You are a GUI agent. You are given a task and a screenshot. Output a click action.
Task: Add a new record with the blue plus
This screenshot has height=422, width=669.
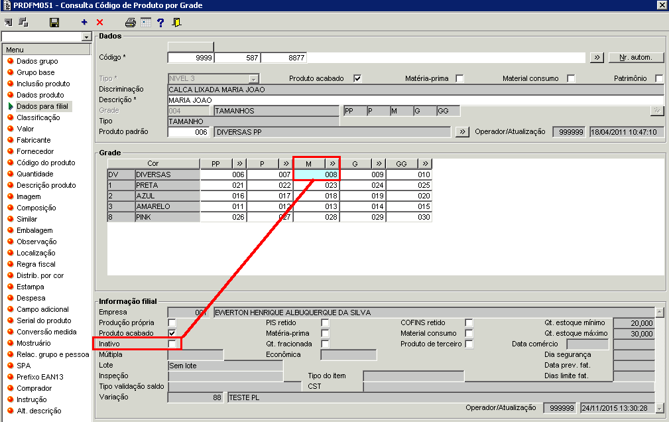pos(84,22)
